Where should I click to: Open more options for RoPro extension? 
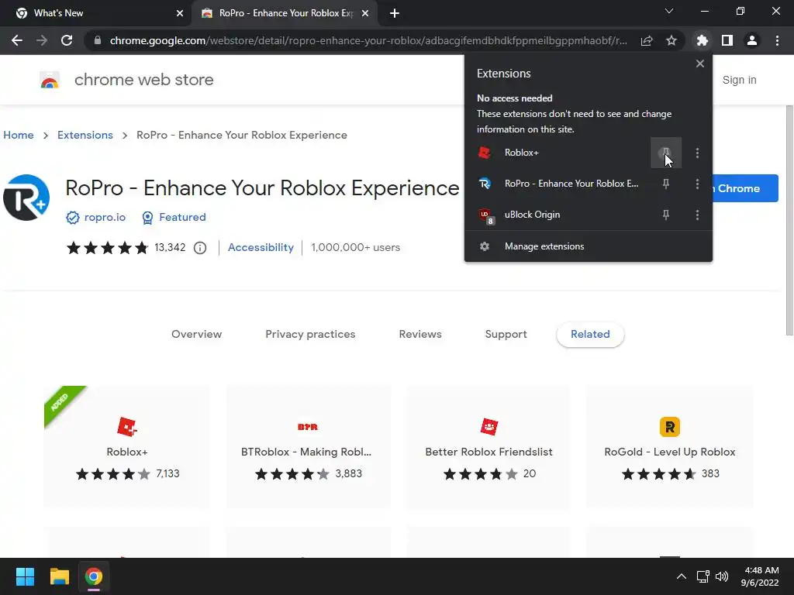point(697,184)
